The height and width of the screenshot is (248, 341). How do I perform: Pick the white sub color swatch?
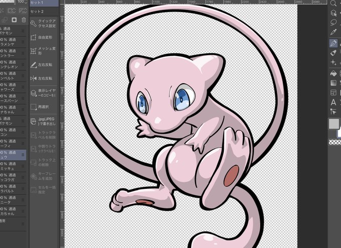coord(339,133)
